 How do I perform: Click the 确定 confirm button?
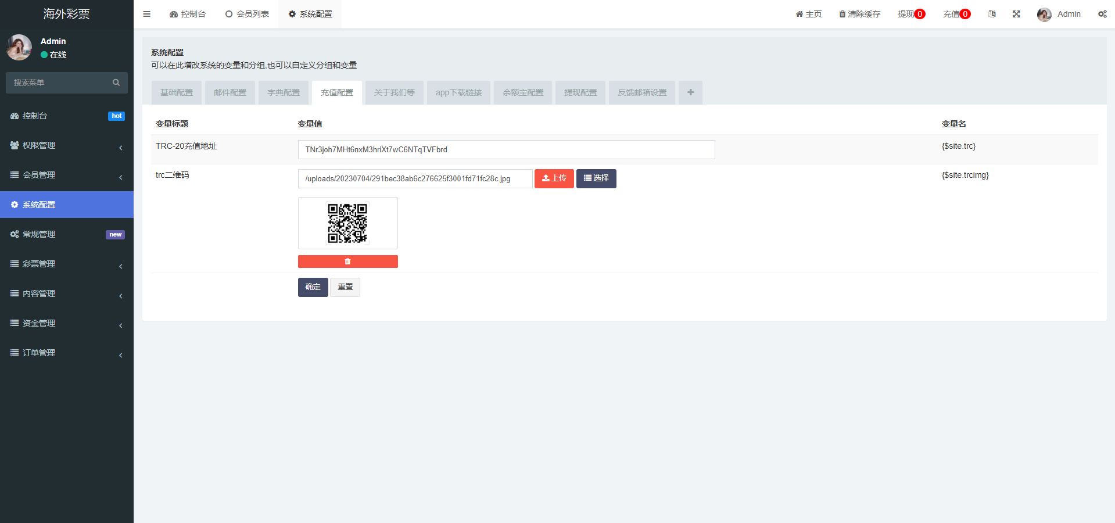coord(313,287)
